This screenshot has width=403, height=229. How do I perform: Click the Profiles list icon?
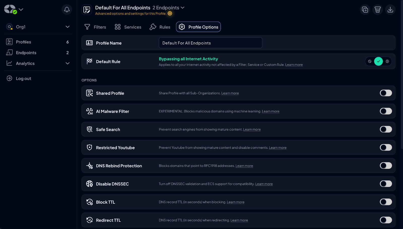tap(9, 42)
